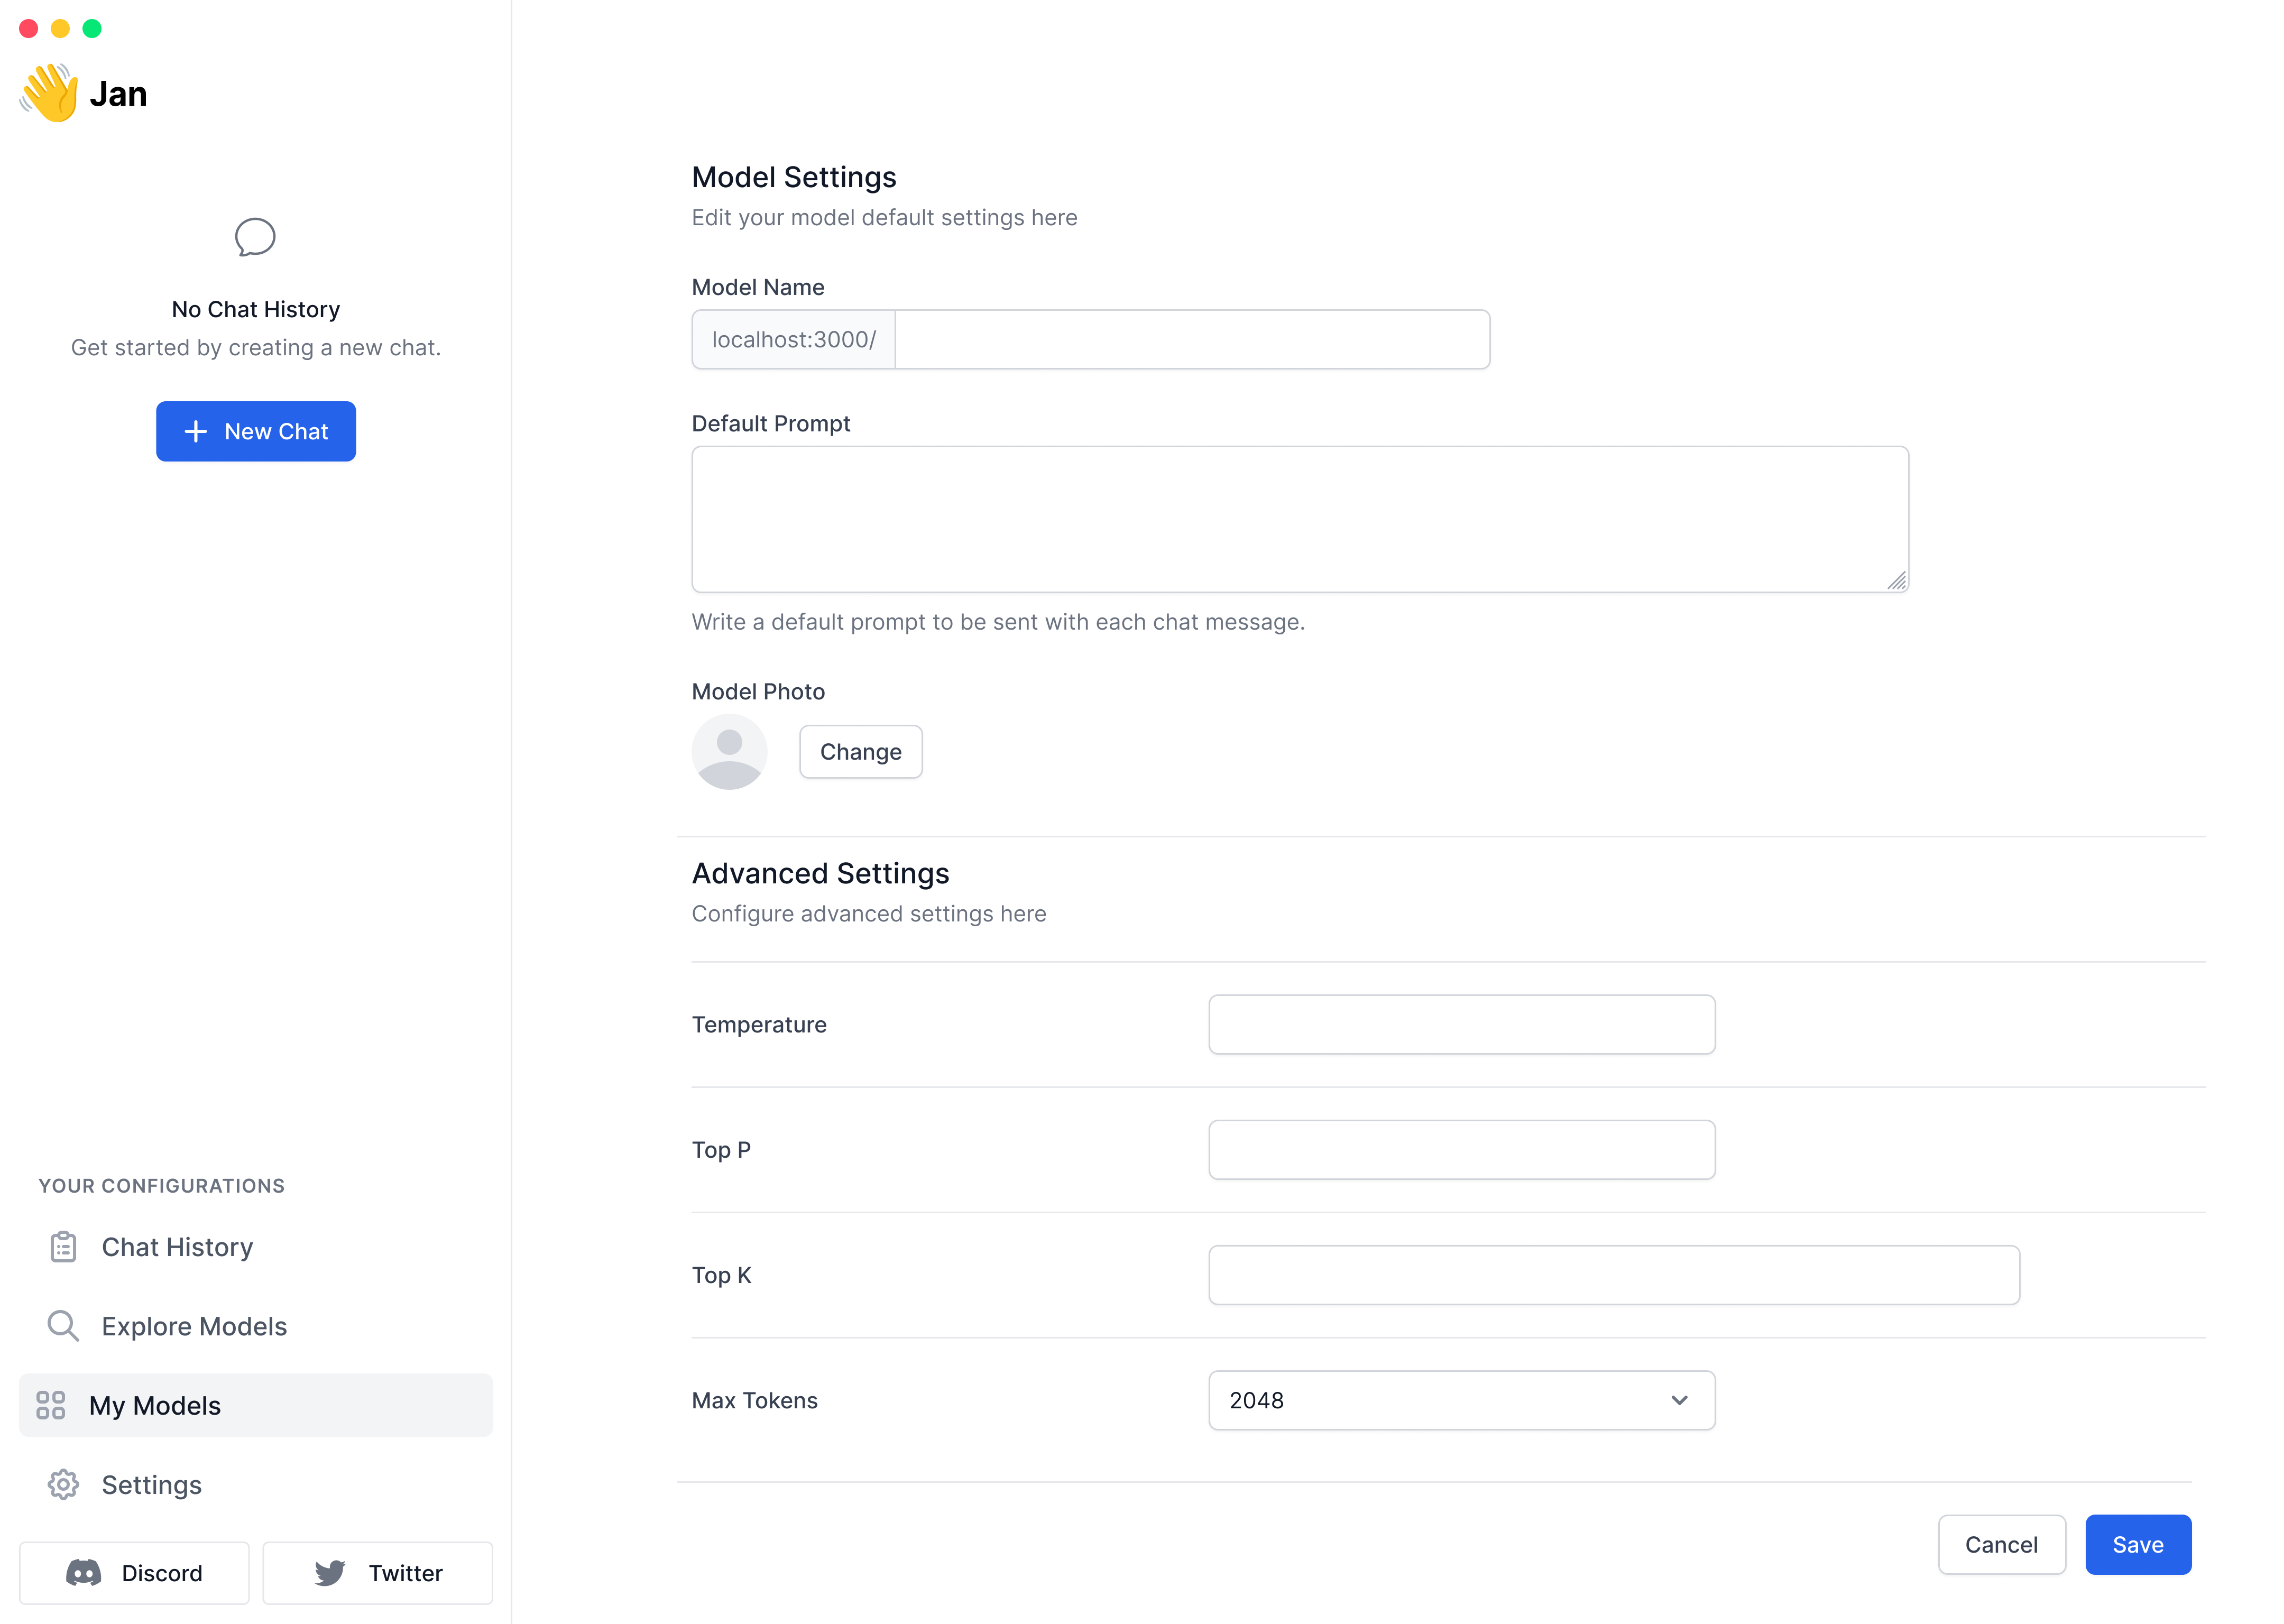Click the Temperature input box
The width and height of the screenshot is (2284, 1624).
[x=1461, y=1024]
